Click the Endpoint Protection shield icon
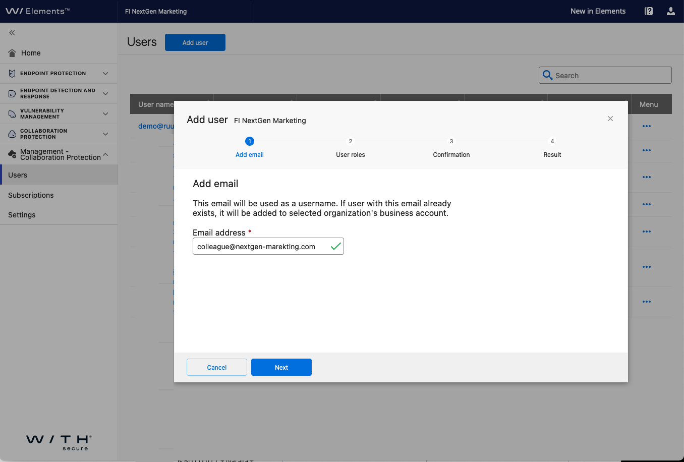The image size is (684, 462). coord(12,74)
